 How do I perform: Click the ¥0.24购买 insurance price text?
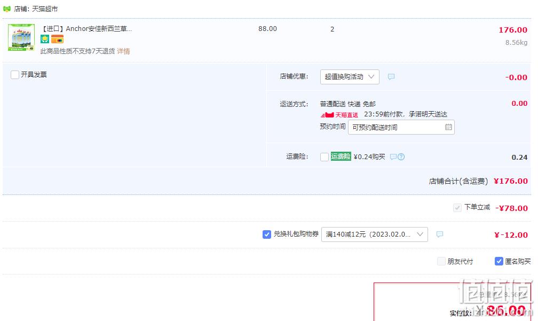(369, 157)
